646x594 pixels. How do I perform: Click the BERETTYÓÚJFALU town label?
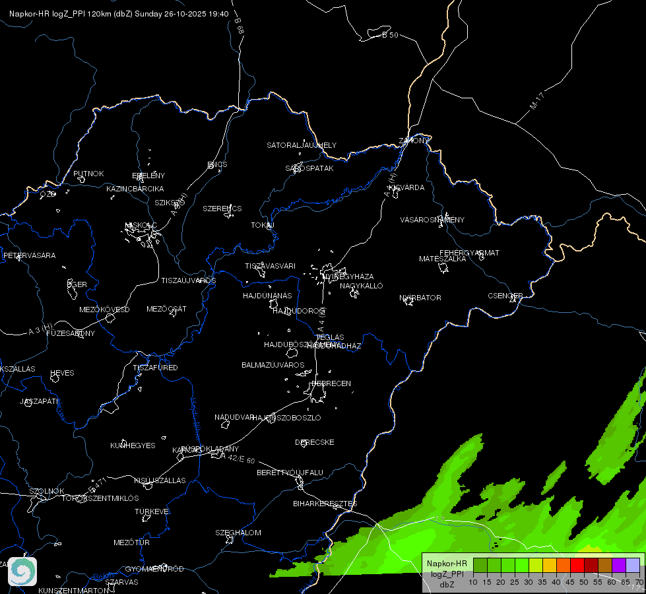coord(290,473)
